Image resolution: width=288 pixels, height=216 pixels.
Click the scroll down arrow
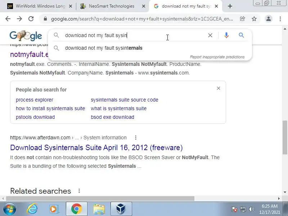(x=285, y=192)
